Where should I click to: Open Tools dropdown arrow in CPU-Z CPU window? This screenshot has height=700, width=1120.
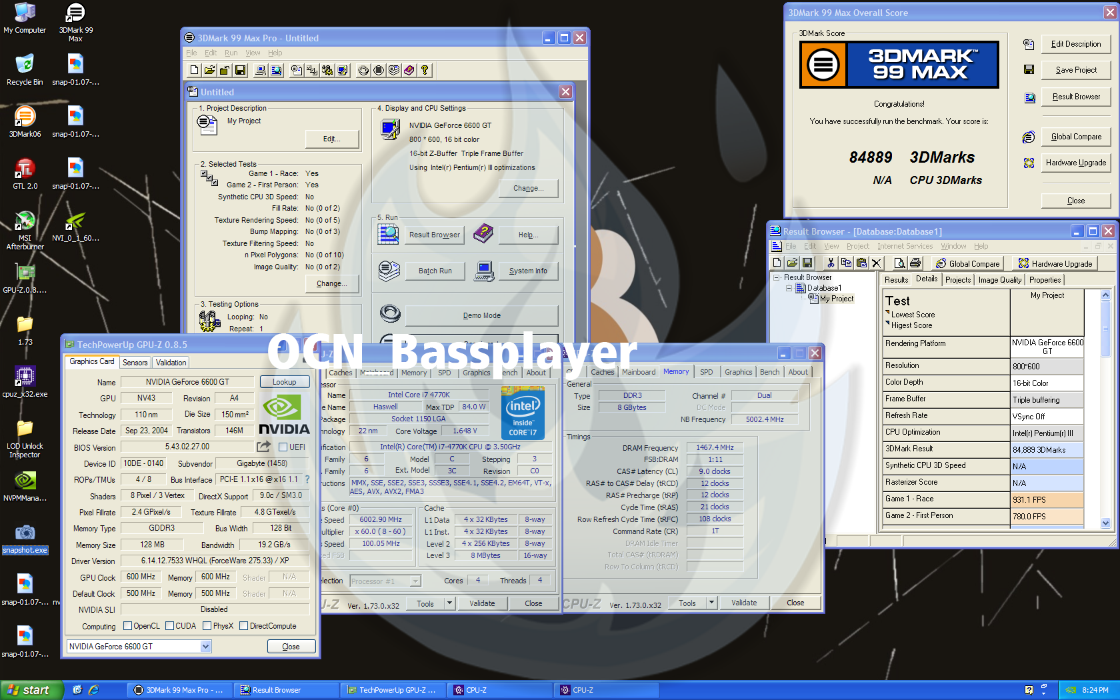(449, 603)
